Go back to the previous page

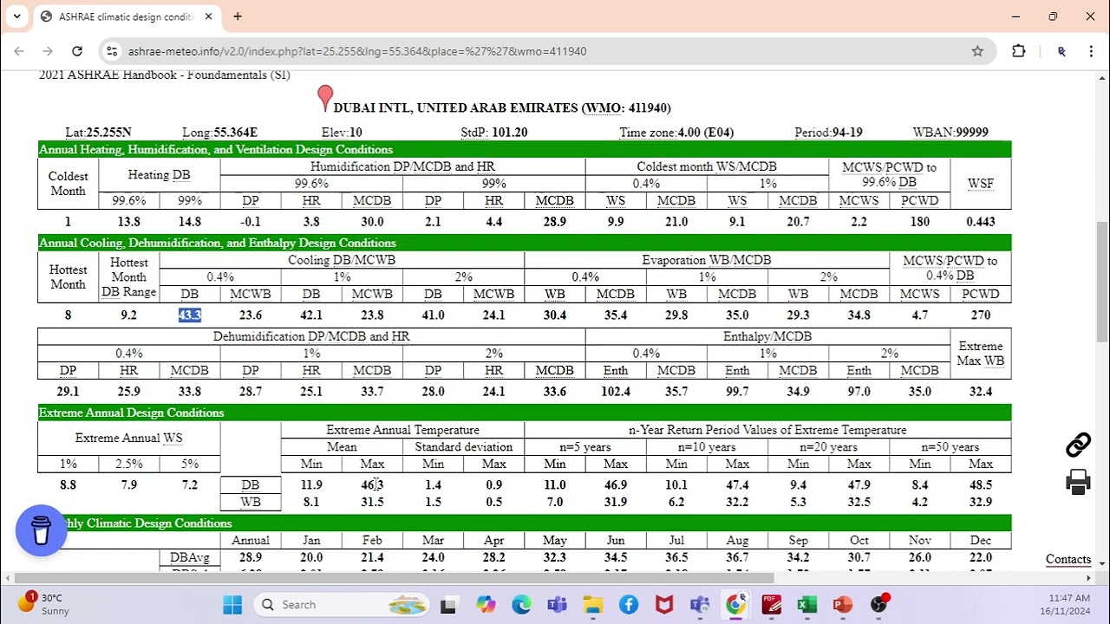coord(19,51)
